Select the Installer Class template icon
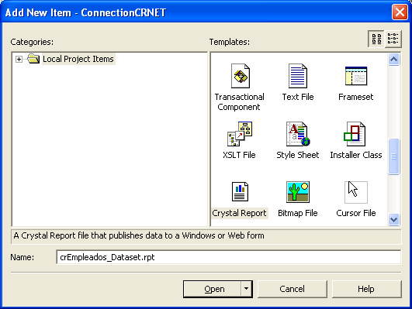 click(x=355, y=134)
